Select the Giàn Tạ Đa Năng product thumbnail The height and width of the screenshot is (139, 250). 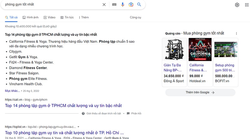174,49
